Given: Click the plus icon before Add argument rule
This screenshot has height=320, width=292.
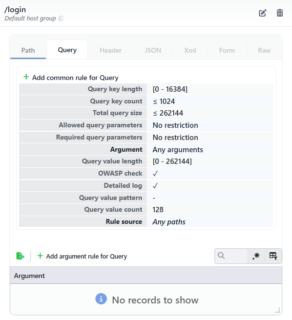Looking at the screenshot, I should (40, 256).
